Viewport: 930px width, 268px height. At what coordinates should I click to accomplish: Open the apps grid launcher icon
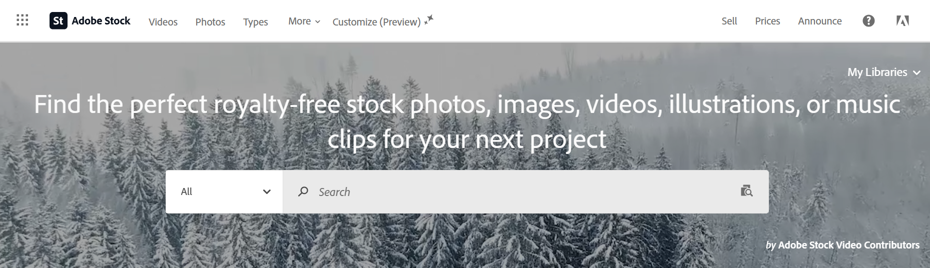coord(22,20)
